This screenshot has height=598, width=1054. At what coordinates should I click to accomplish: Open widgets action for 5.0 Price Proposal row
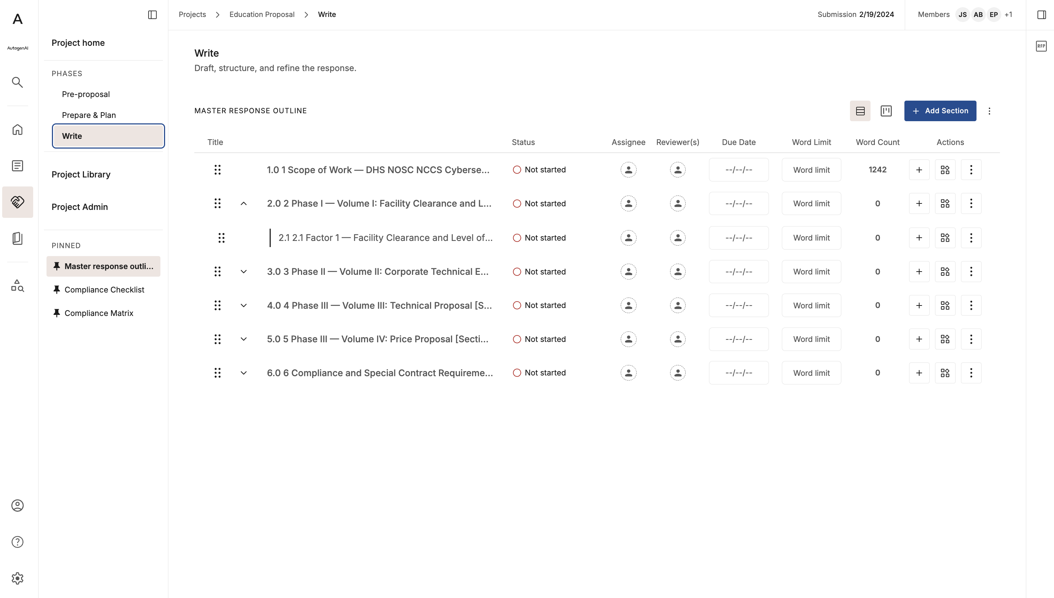coord(945,339)
